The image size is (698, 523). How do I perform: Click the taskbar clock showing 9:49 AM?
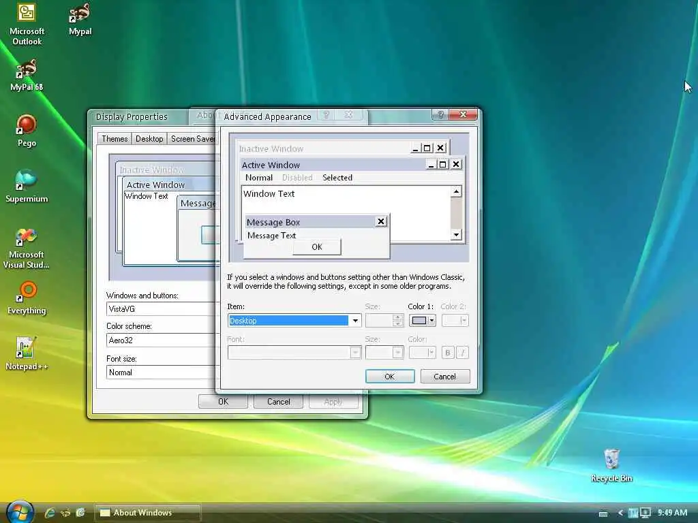tap(673, 513)
